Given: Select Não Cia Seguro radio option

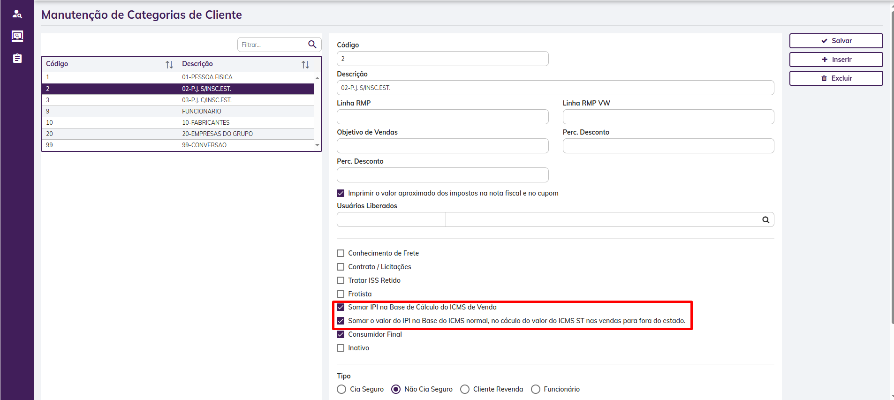Looking at the screenshot, I should click(396, 389).
